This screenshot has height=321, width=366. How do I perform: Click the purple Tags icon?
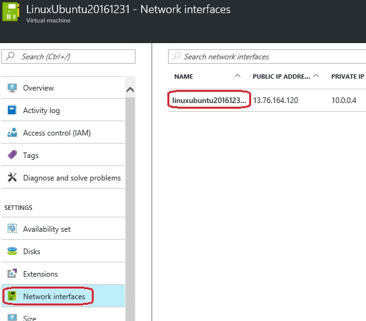(12, 155)
